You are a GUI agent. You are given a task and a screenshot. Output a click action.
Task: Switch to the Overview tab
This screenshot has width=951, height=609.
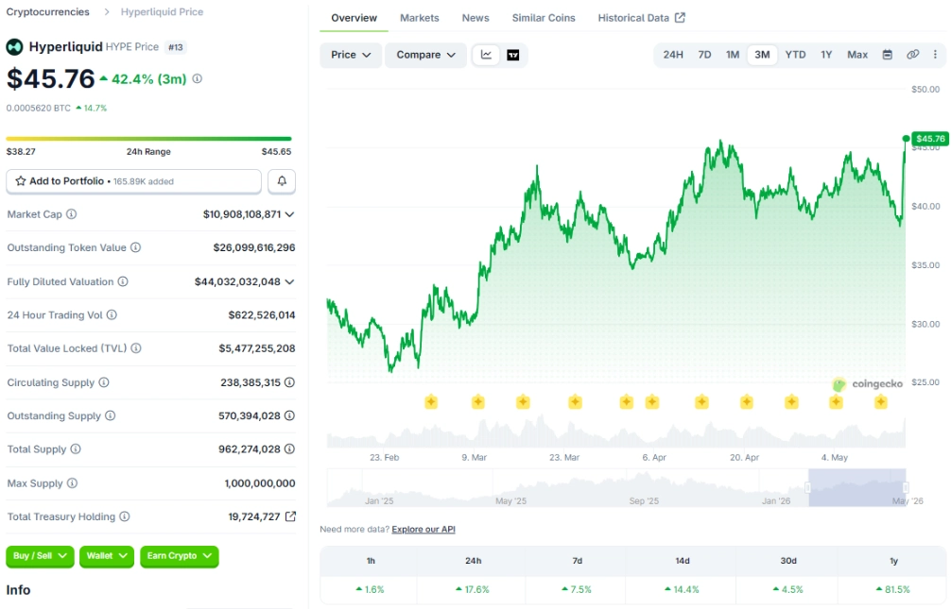click(x=354, y=18)
